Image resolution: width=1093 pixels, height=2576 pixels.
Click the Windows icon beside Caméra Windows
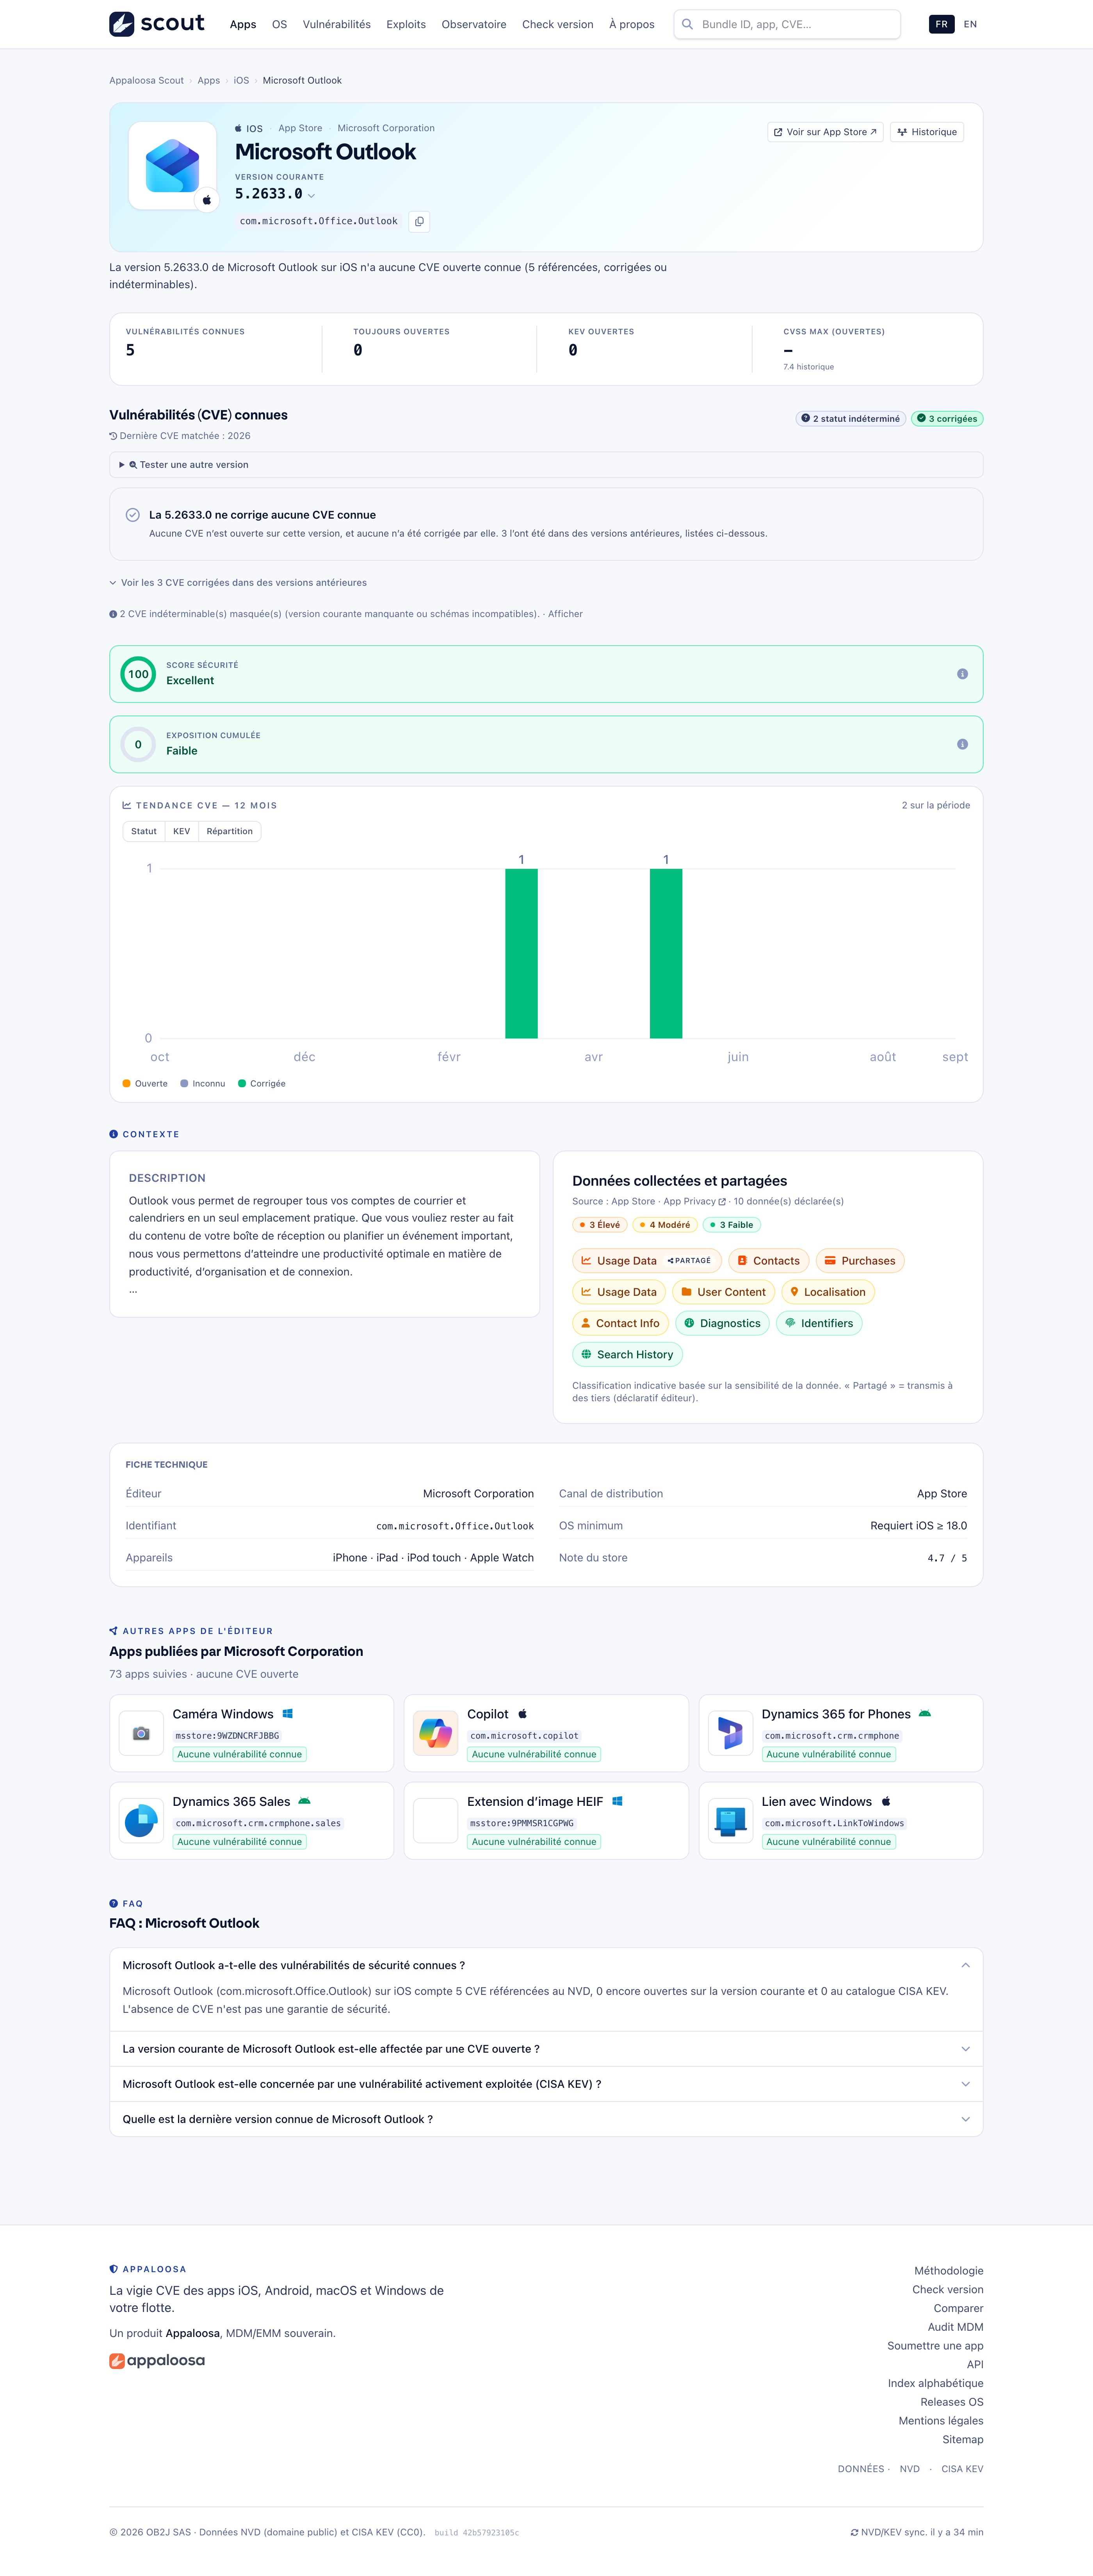pyautogui.click(x=288, y=1714)
